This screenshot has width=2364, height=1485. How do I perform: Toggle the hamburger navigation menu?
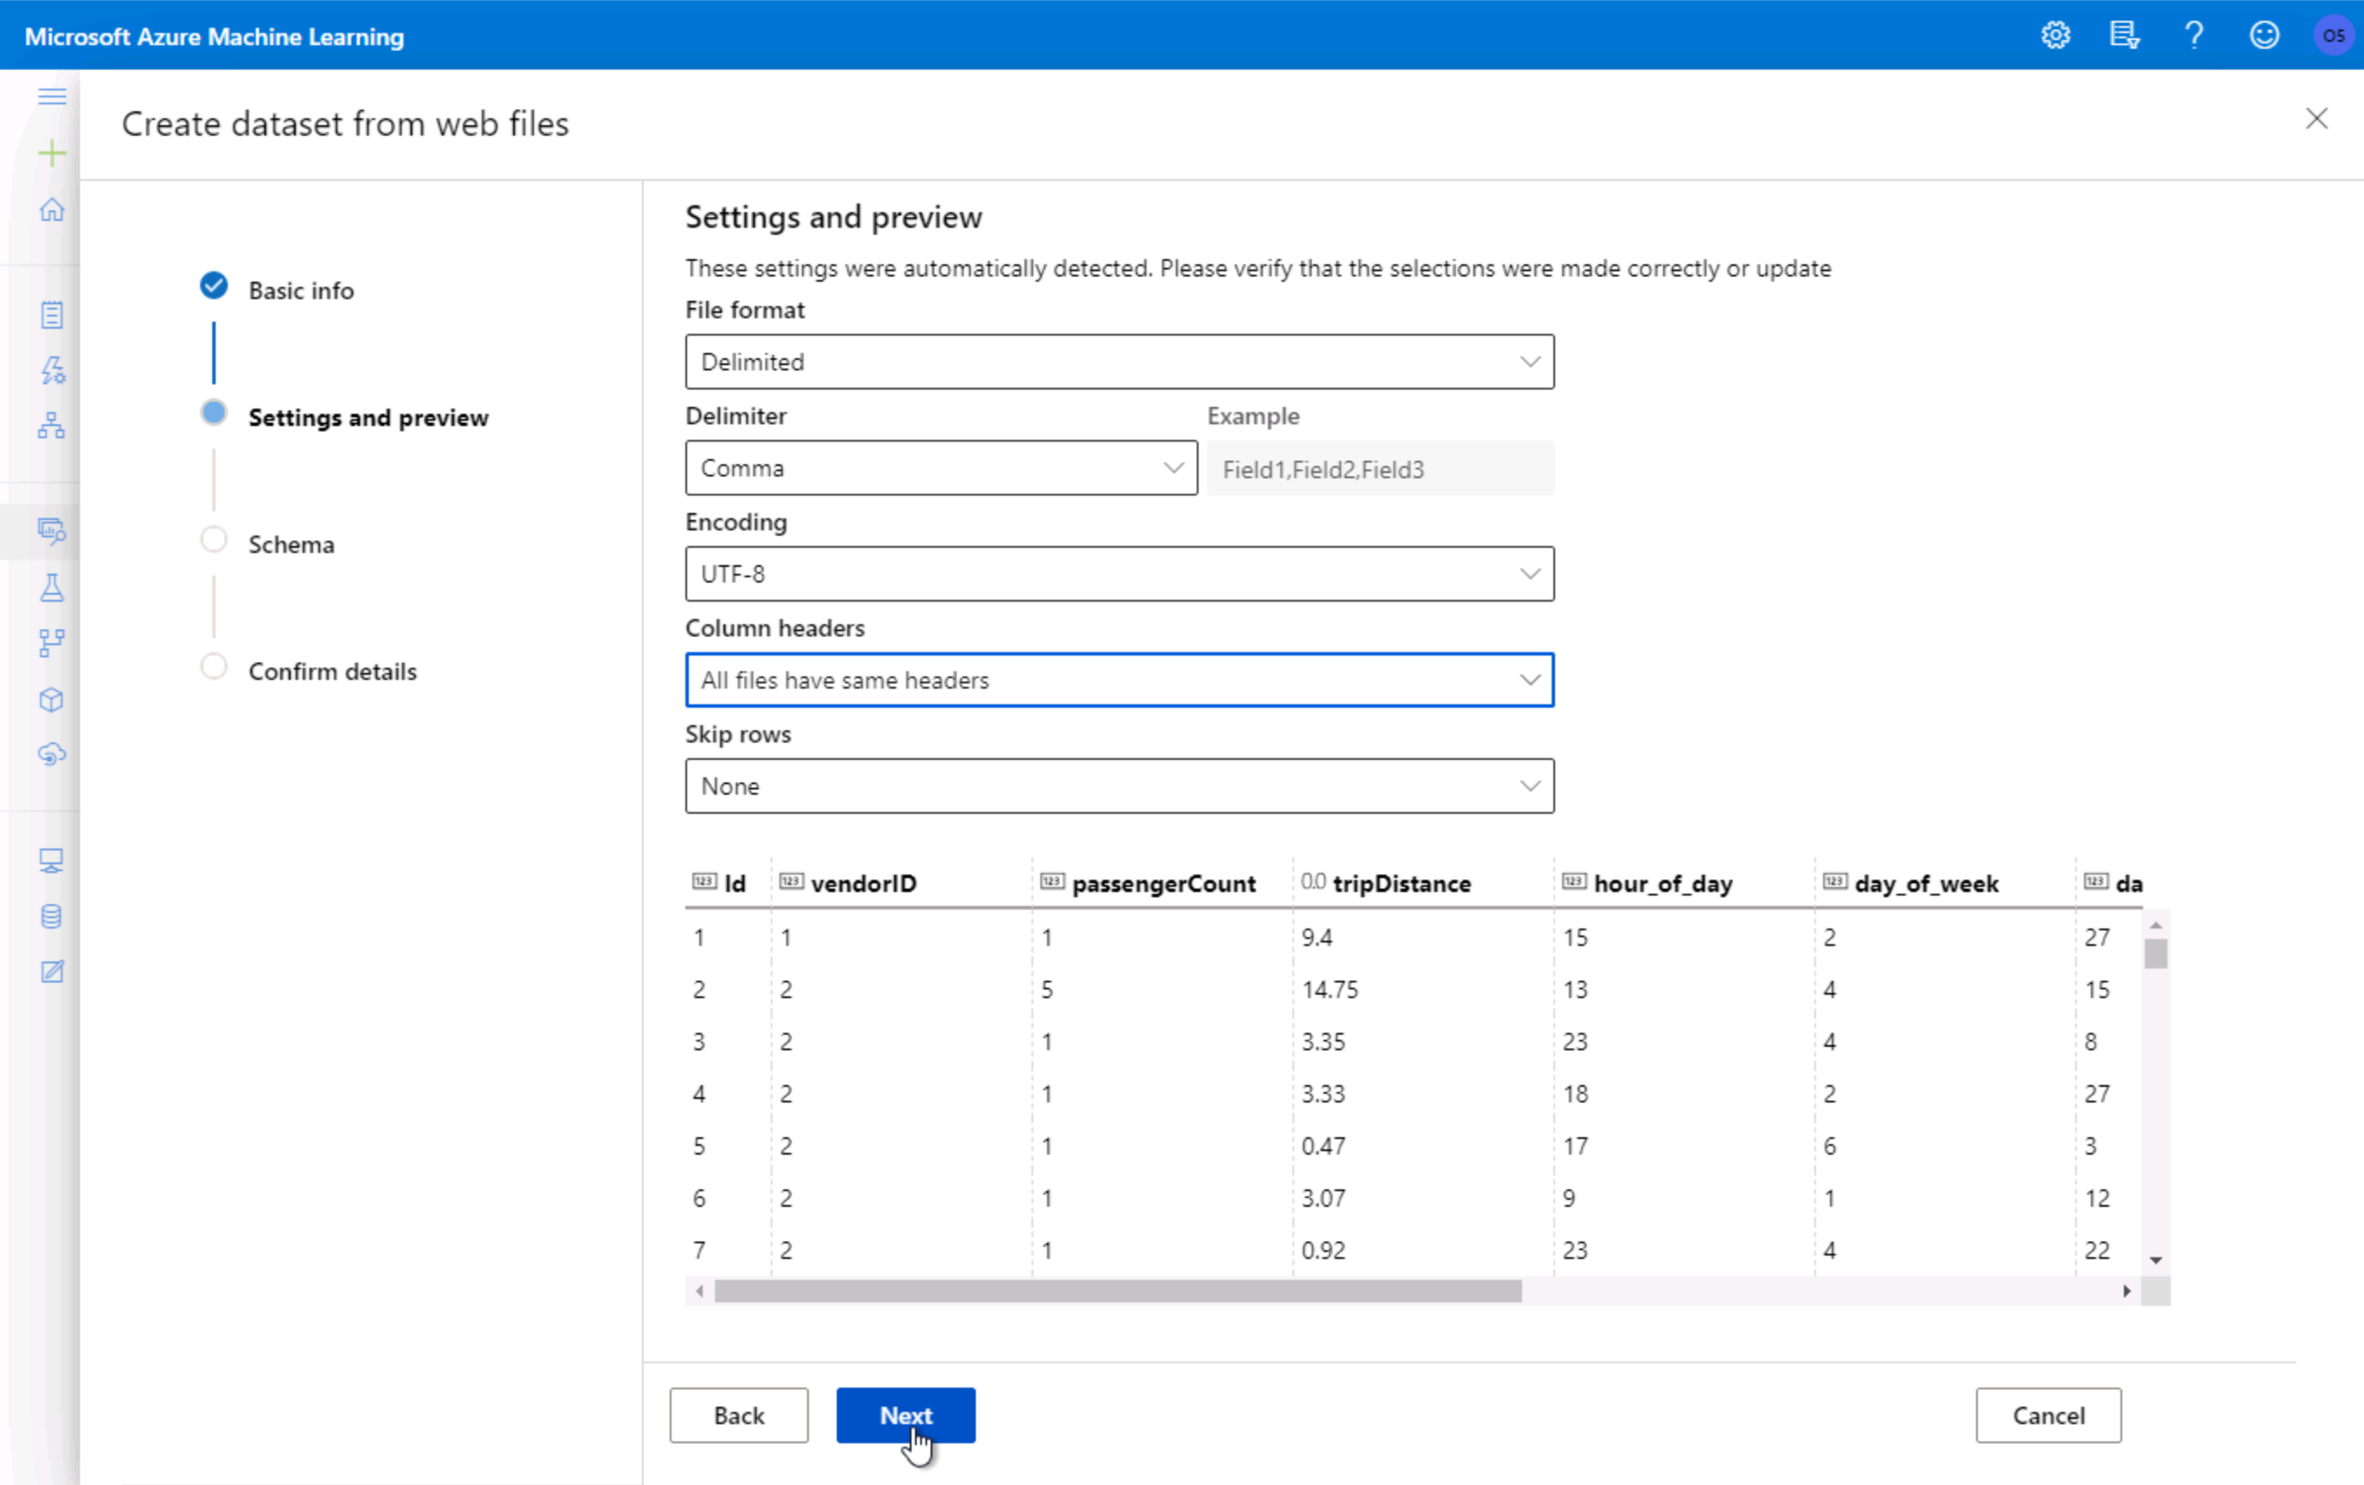[52, 97]
